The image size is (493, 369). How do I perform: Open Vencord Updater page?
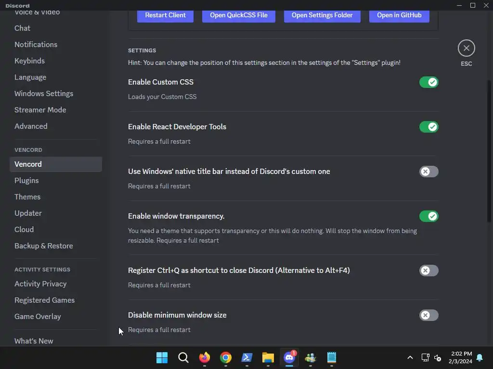[56, 213]
